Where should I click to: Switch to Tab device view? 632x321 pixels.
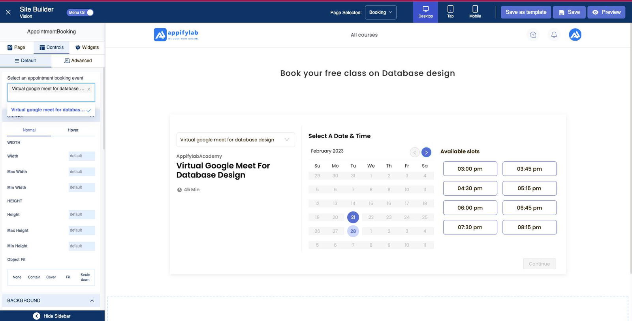point(450,12)
